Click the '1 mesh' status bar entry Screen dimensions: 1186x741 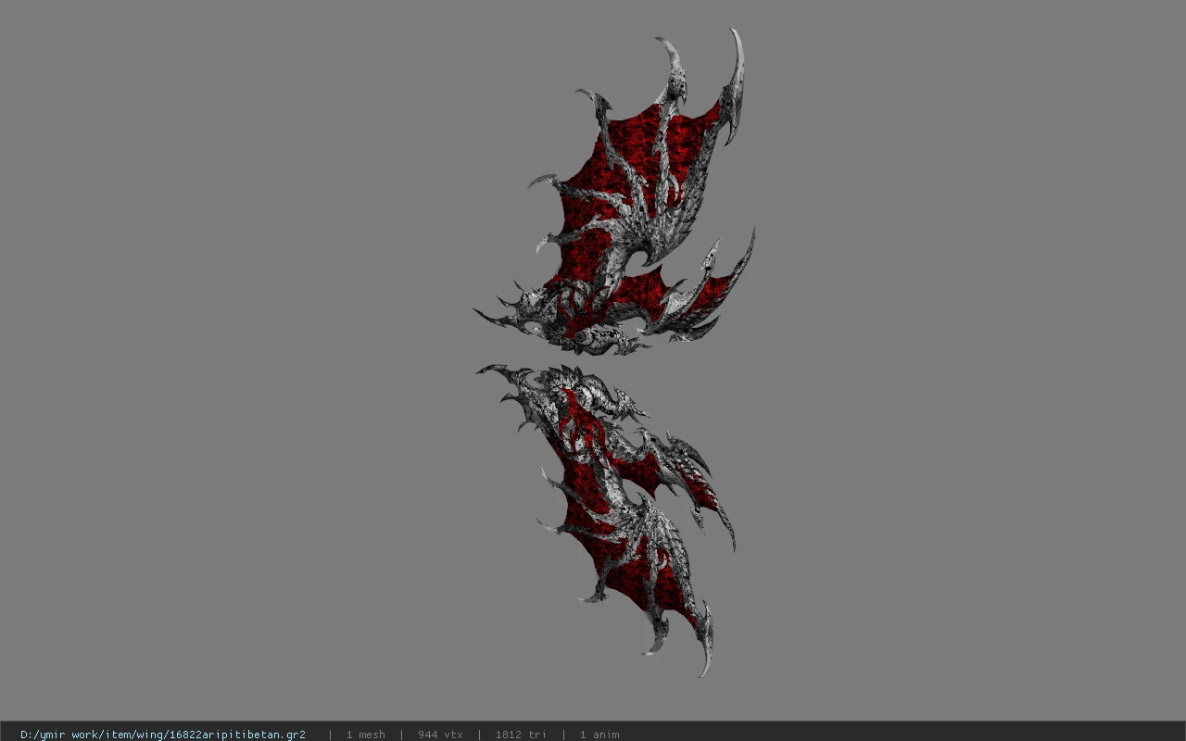click(365, 735)
